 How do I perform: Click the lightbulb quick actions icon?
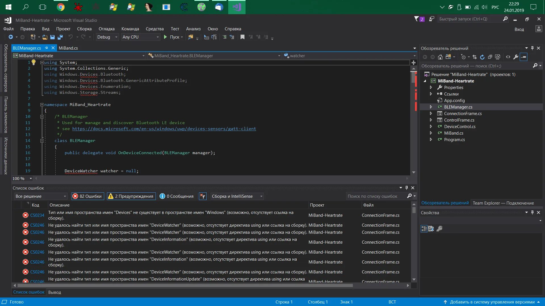[x=33, y=62]
